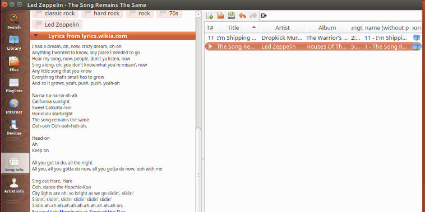Open the Internet sidebar tab
The image size is (425, 212).
(14, 106)
